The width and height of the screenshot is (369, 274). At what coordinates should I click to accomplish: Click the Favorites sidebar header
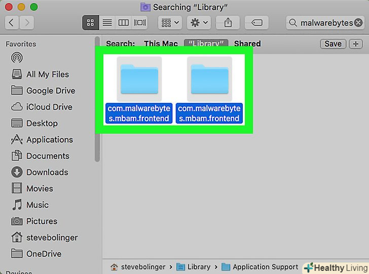(21, 44)
